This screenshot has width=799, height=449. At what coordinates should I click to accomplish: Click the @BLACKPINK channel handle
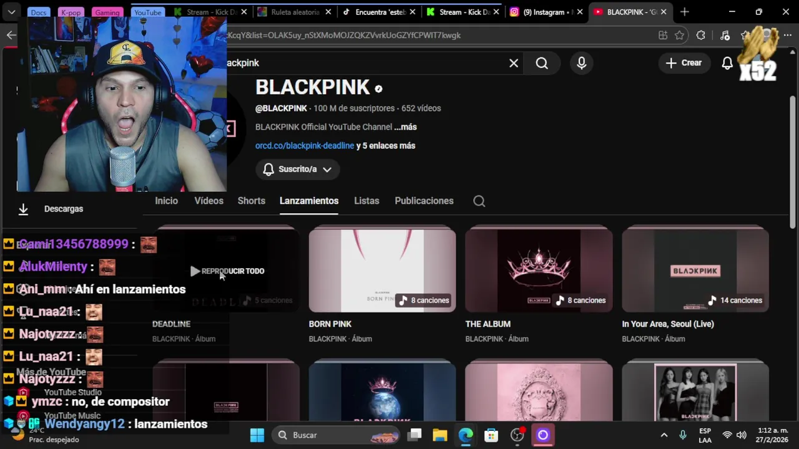pos(281,108)
